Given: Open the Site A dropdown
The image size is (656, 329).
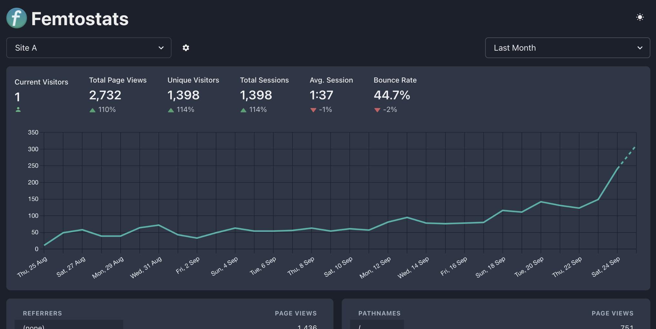Looking at the screenshot, I should pos(89,48).
